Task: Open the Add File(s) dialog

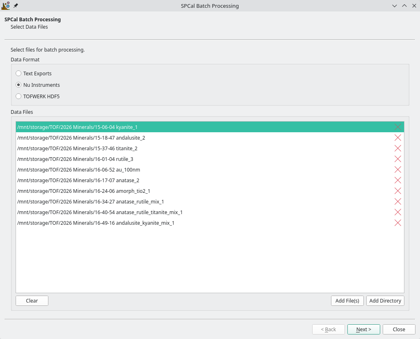Action: tap(347, 301)
